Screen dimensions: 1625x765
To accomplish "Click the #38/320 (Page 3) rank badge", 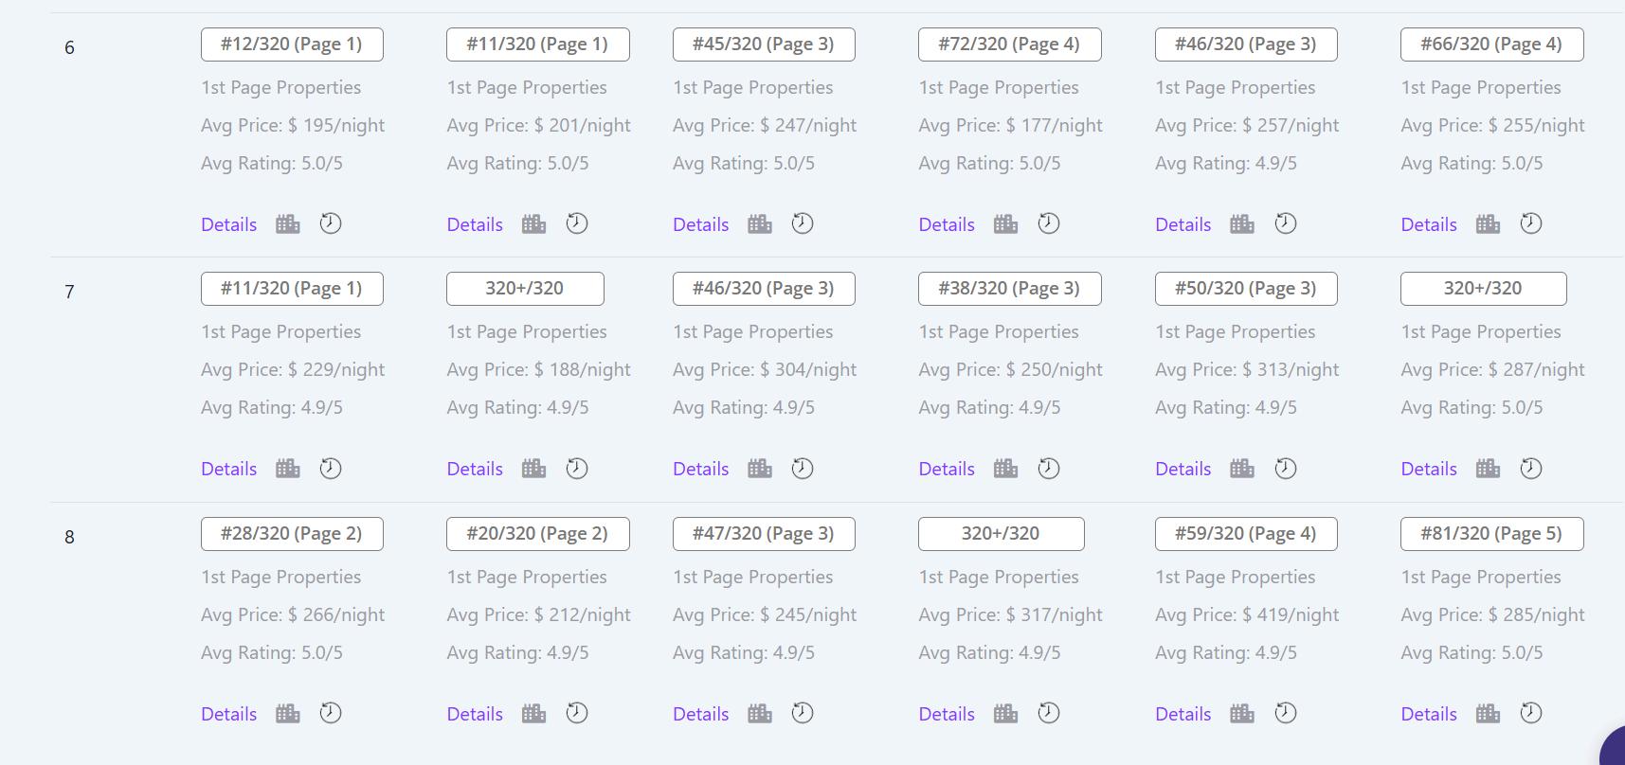I will click(x=1010, y=289).
